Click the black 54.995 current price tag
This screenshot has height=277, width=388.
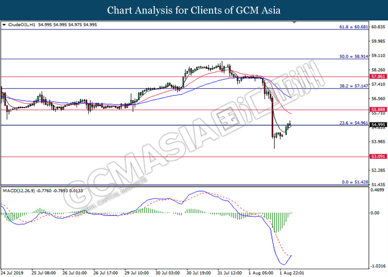pyautogui.click(x=378, y=125)
